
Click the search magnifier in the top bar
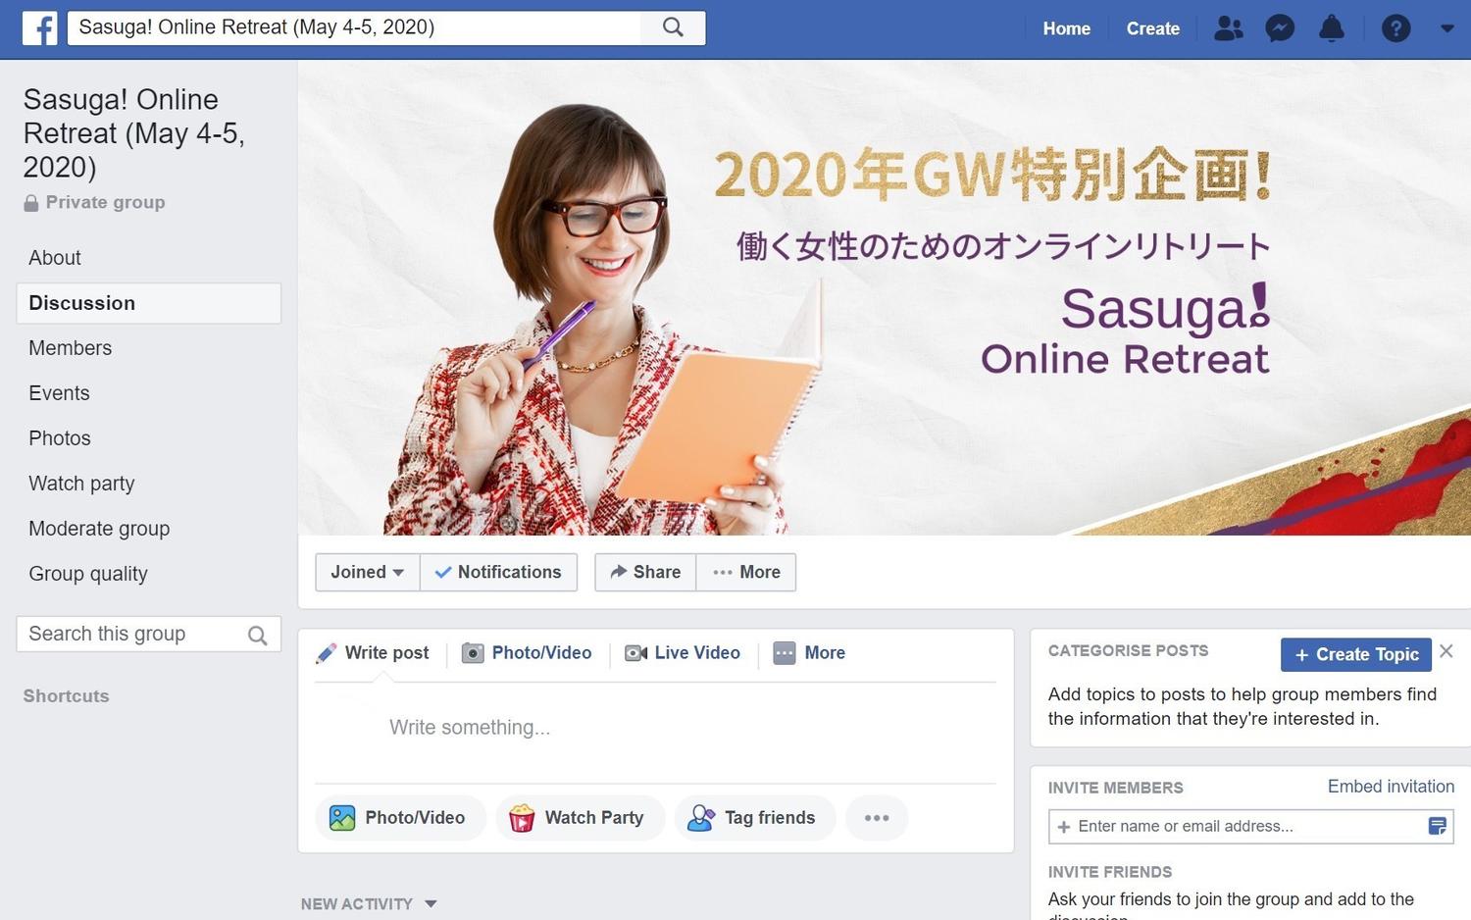click(673, 27)
